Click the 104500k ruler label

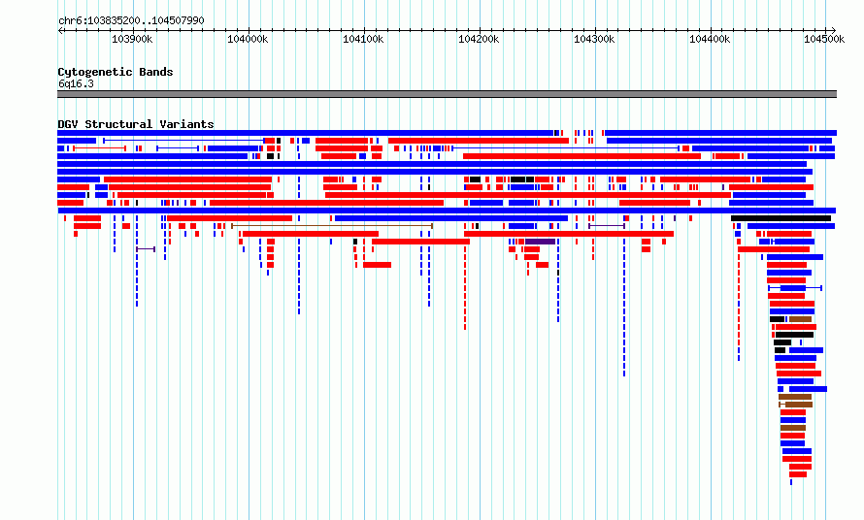click(824, 39)
